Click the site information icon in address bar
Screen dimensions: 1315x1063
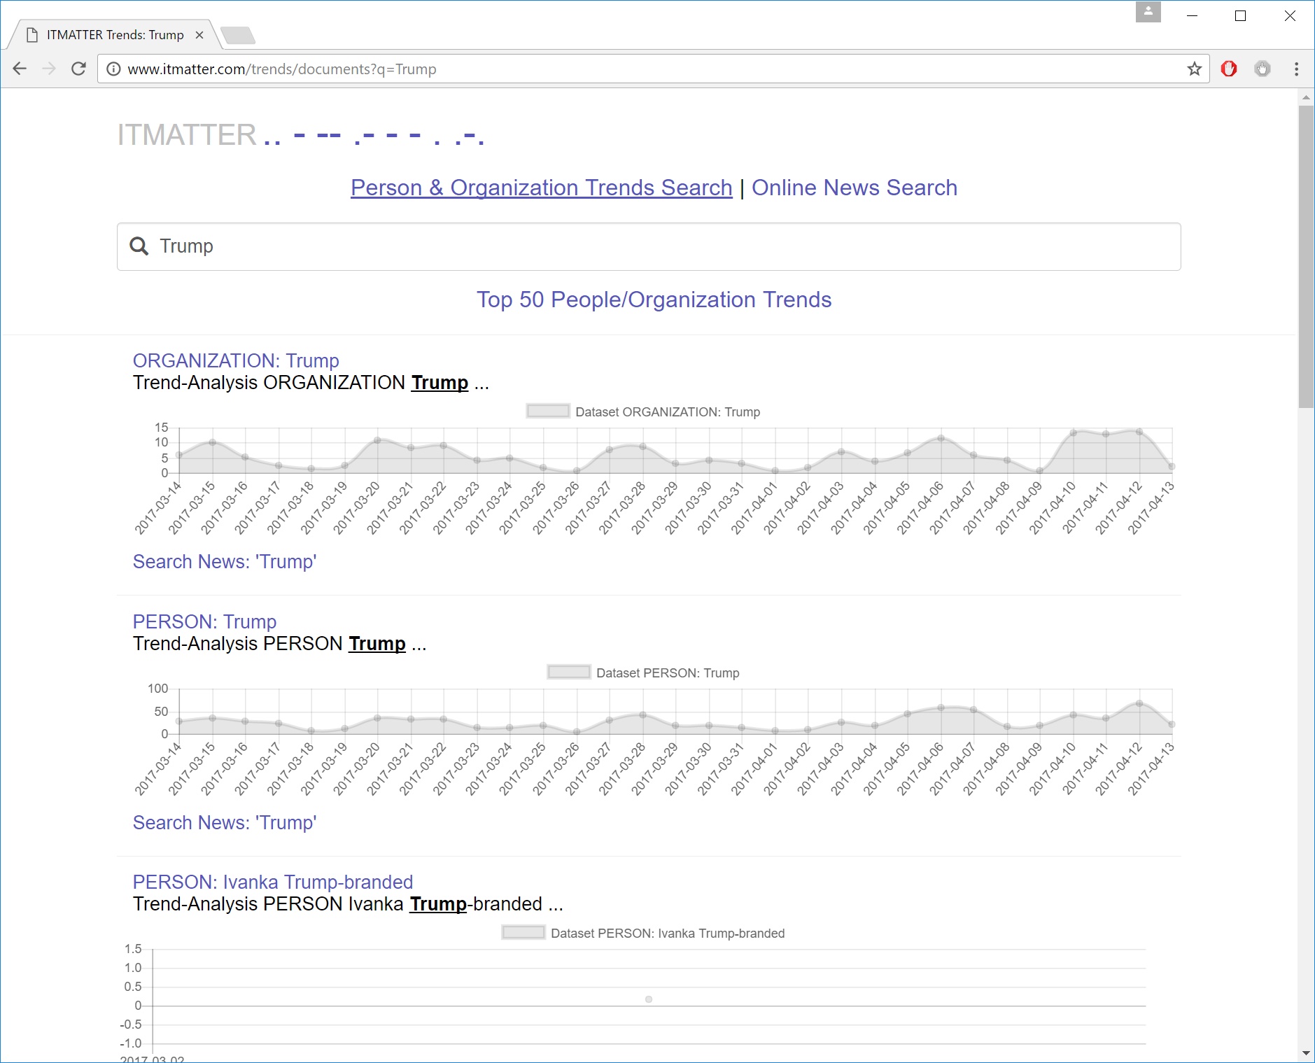113,69
